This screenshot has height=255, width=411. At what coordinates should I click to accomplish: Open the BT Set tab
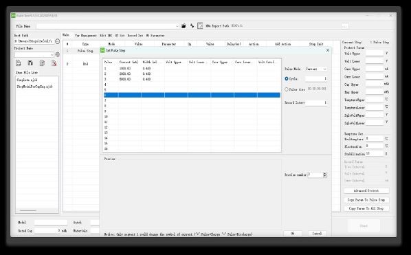point(120,35)
